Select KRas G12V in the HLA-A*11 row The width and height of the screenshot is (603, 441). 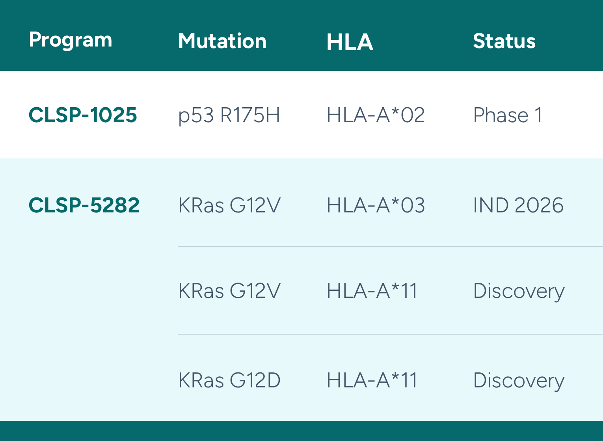click(229, 291)
